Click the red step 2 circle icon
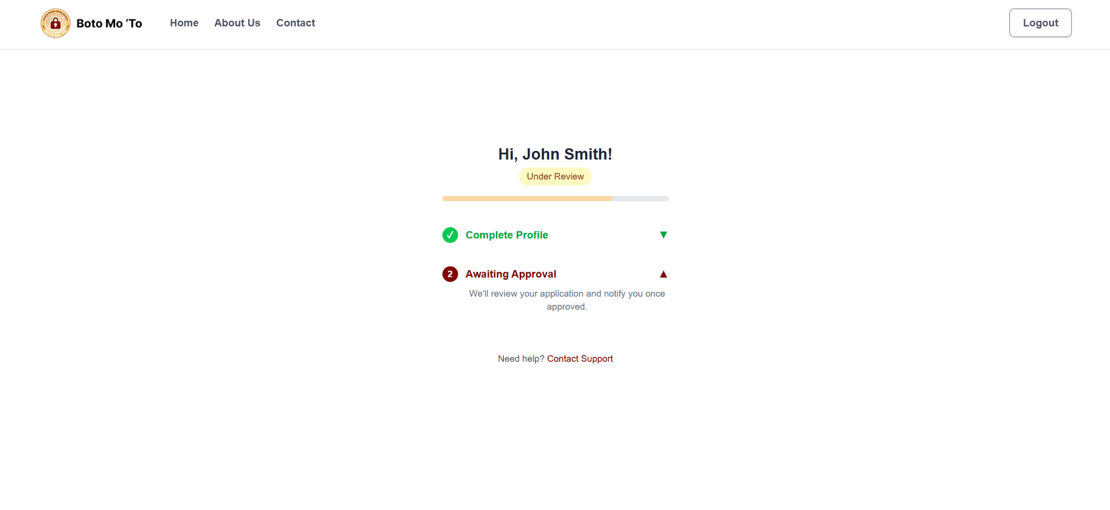This screenshot has height=510, width=1110. (450, 274)
